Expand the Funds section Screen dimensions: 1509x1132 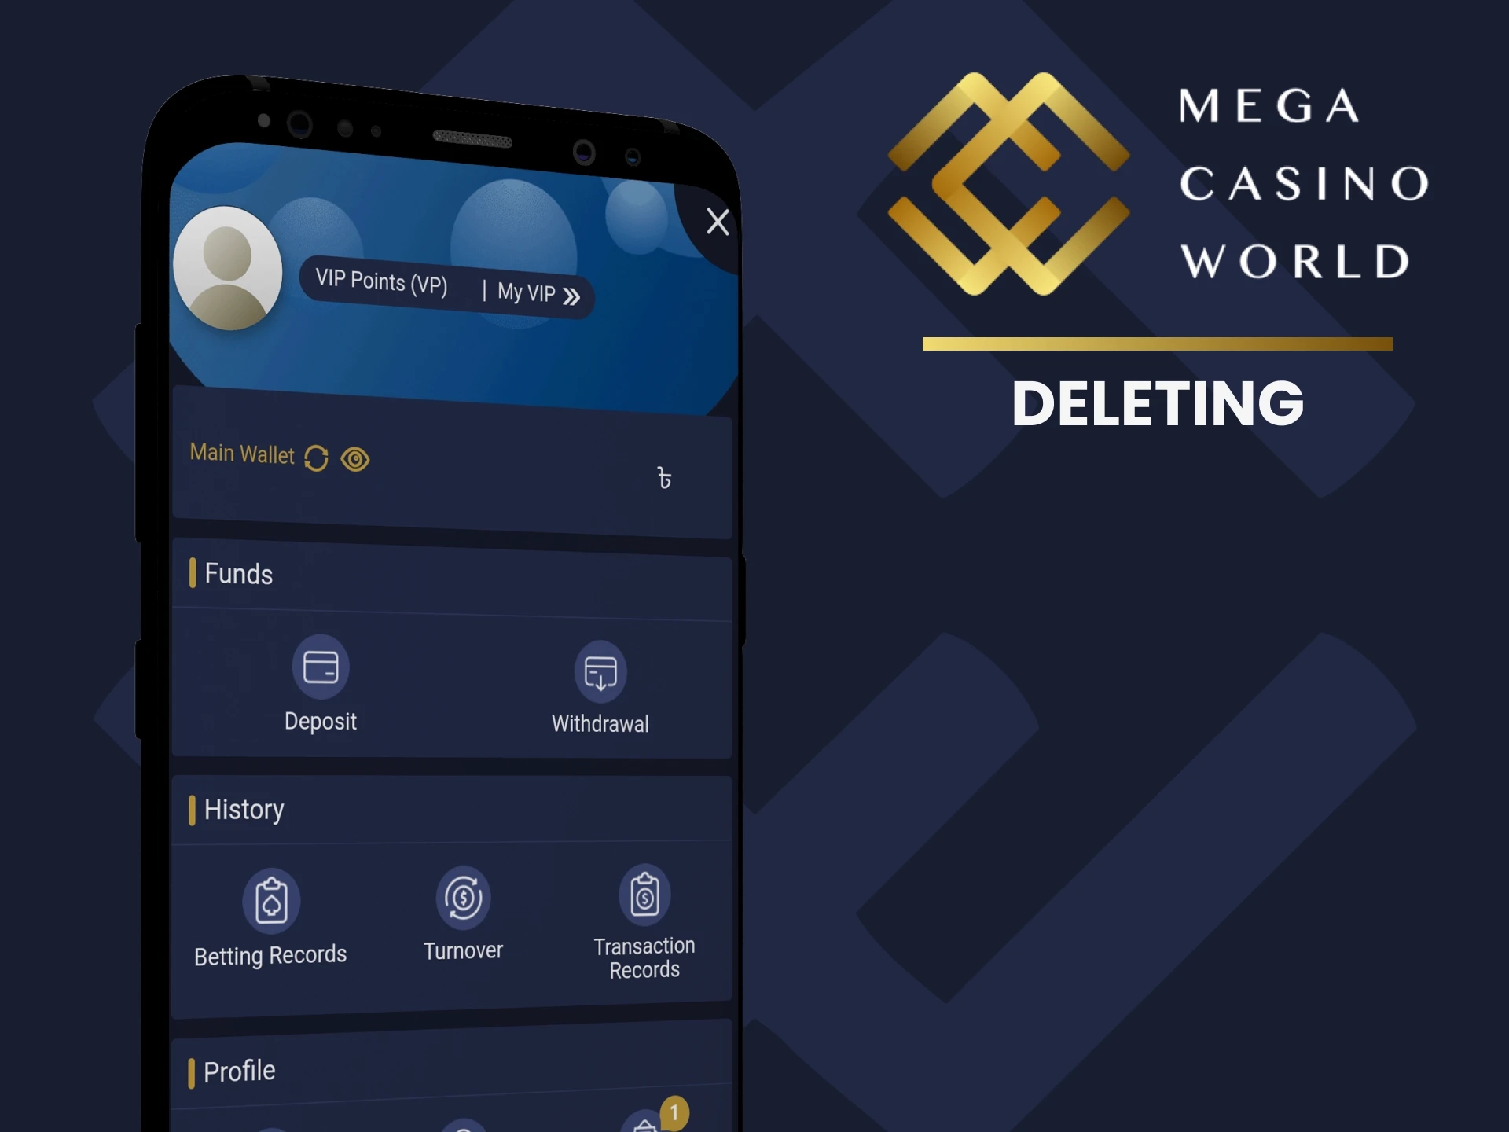(233, 573)
